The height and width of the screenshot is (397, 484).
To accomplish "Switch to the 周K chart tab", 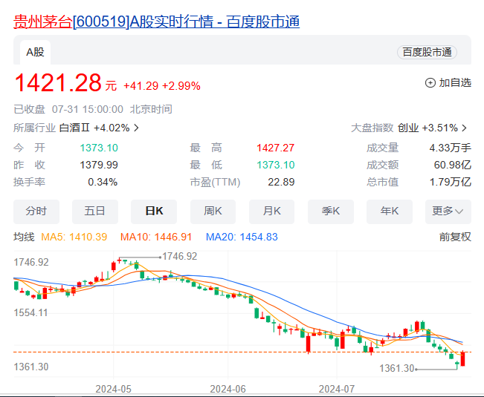I will [213, 211].
